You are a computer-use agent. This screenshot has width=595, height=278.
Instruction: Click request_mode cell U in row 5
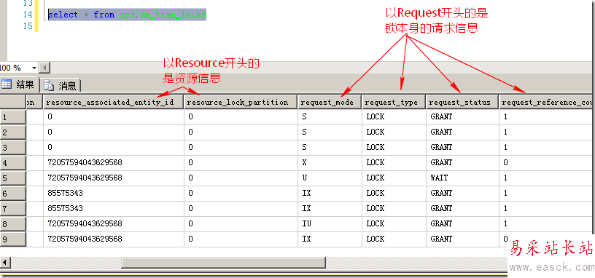(330, 178)
